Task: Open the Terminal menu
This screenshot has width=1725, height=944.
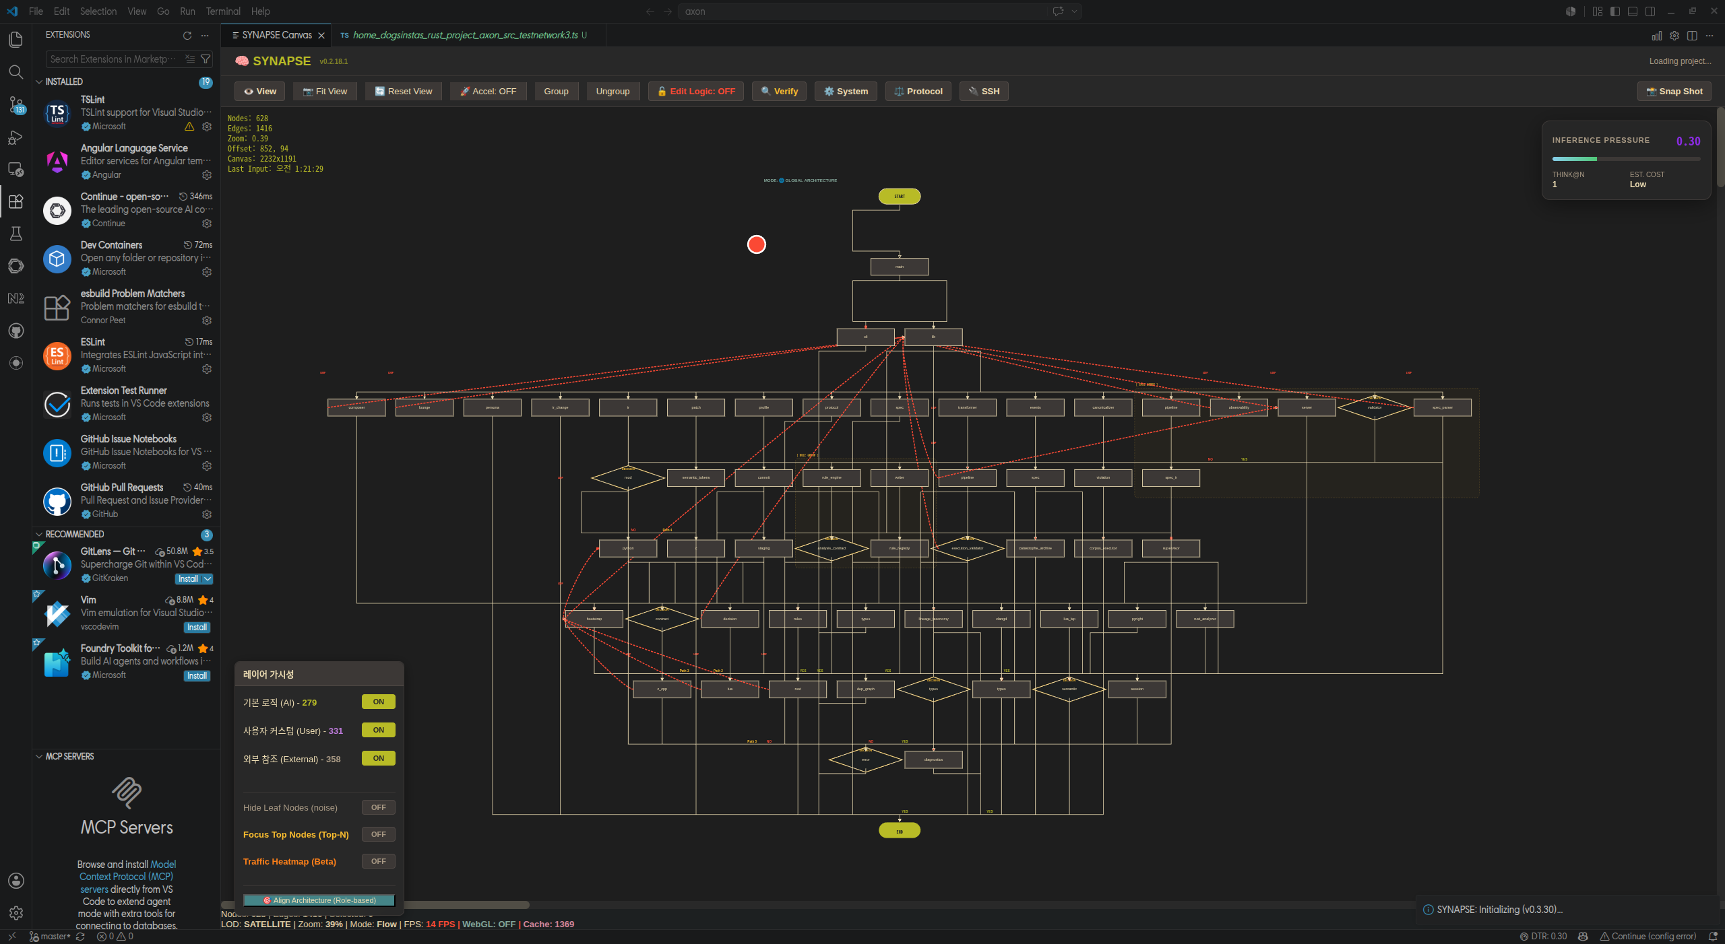Action: click(x=223, y=11)
